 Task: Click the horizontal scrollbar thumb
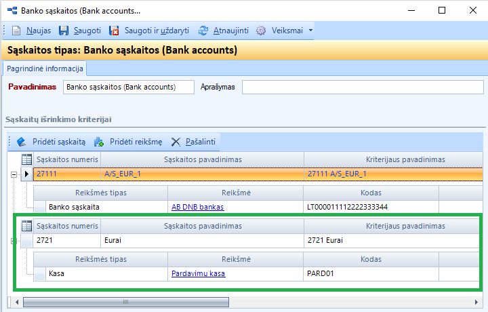[x=125, y=302]
